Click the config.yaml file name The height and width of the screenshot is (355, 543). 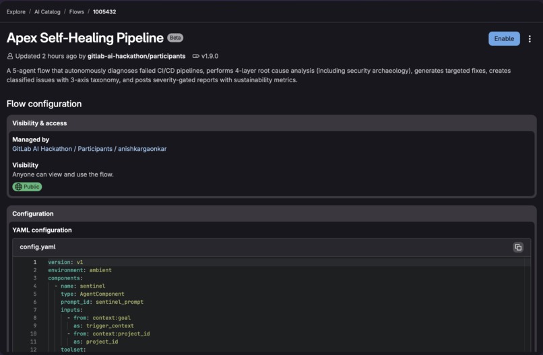[x=38, y=247]
